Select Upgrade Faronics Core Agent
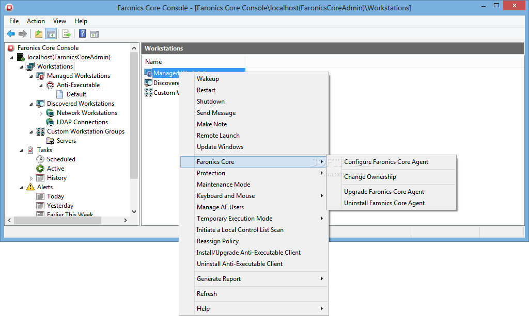 pyautogui.click(x=392, y=191)
